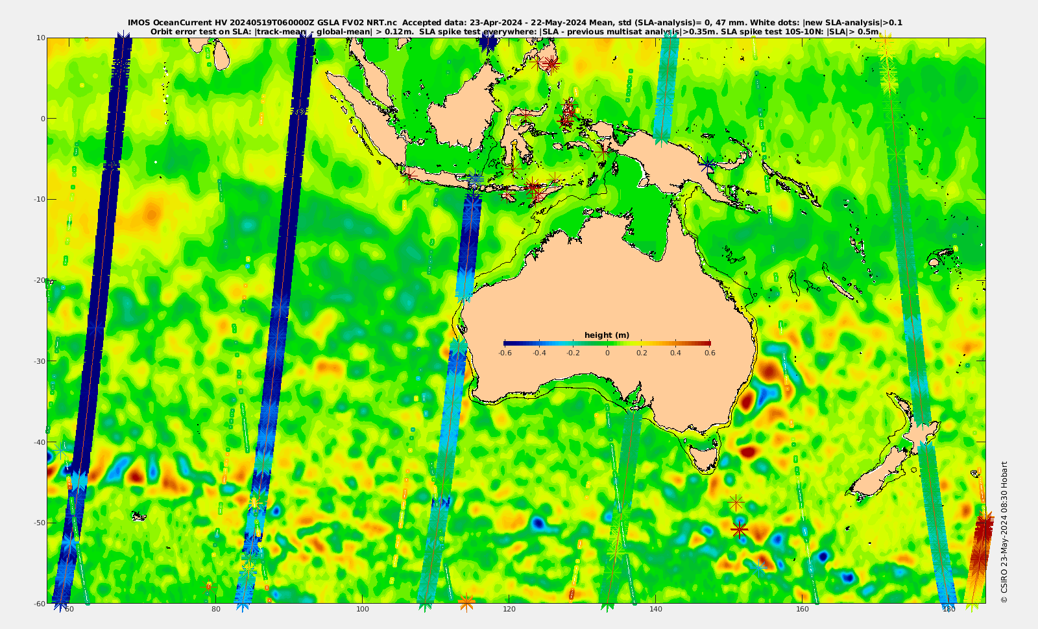The image size is (1038, 629).
Task: Click the 0.4 colorbar tick label
Action: (676, 353)
